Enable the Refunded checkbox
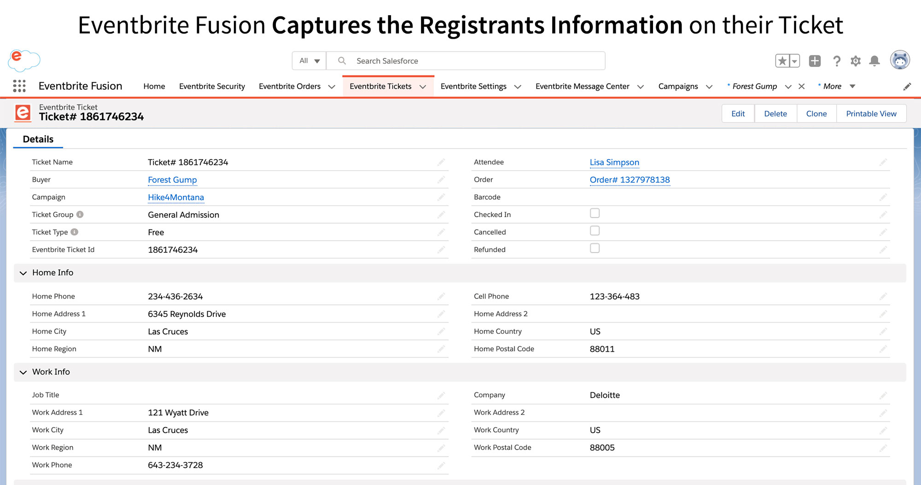The height and width of the screenshot is (485, 921). click(x=595, y=248)
